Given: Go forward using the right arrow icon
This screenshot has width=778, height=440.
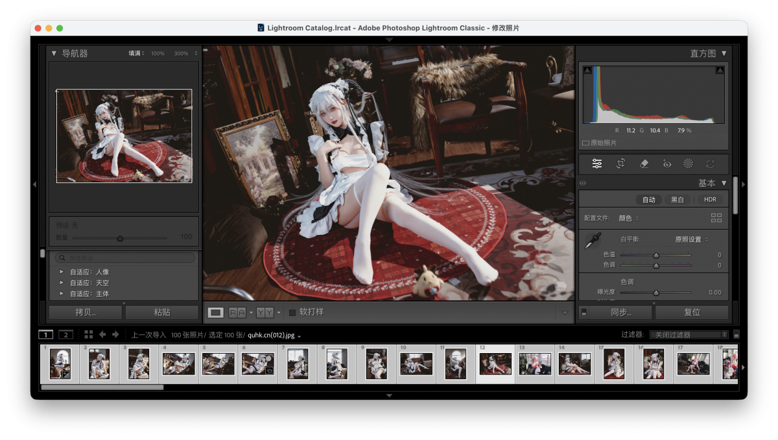Looking at the screenshot, I should [x=115, y=334].
